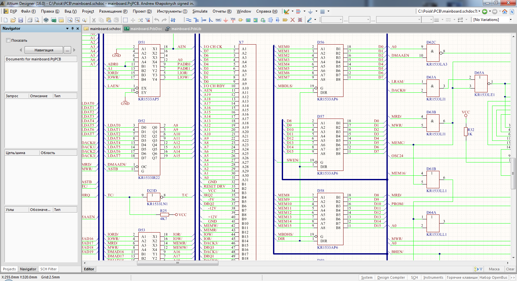This screenshot has width=517, height=281.
Task: Click the Undo arrow icon
Action: (x=157, y=20)
